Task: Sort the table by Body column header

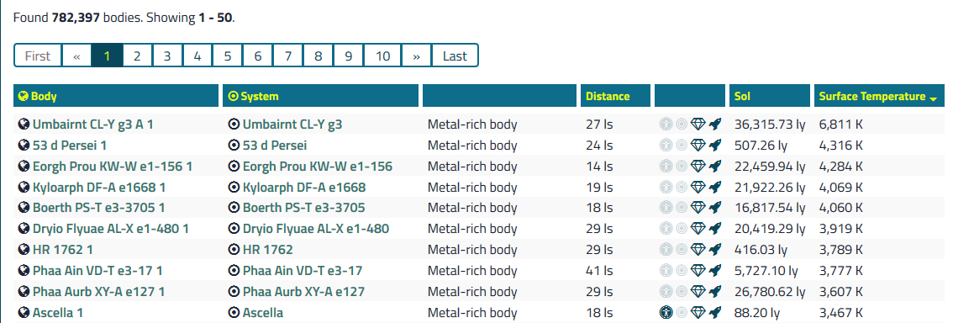Action: [x=44, y=96]
